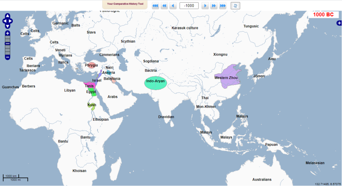
Task: Click the Babylonia label
Action: tap(112, 78)
